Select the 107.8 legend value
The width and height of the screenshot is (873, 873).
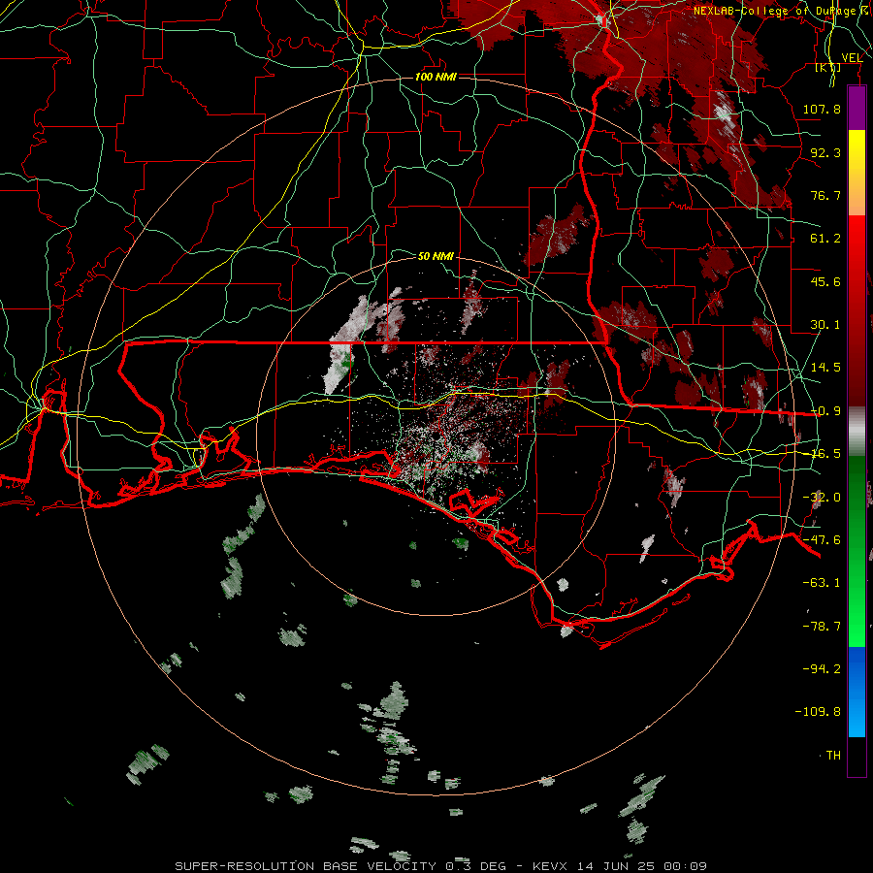(822, 109)
